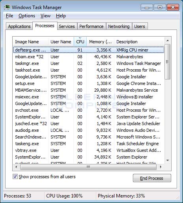Viewport: 183px width, 203px height.
Task: Select the deftesrg.exe process row
Action: point(89,50)
